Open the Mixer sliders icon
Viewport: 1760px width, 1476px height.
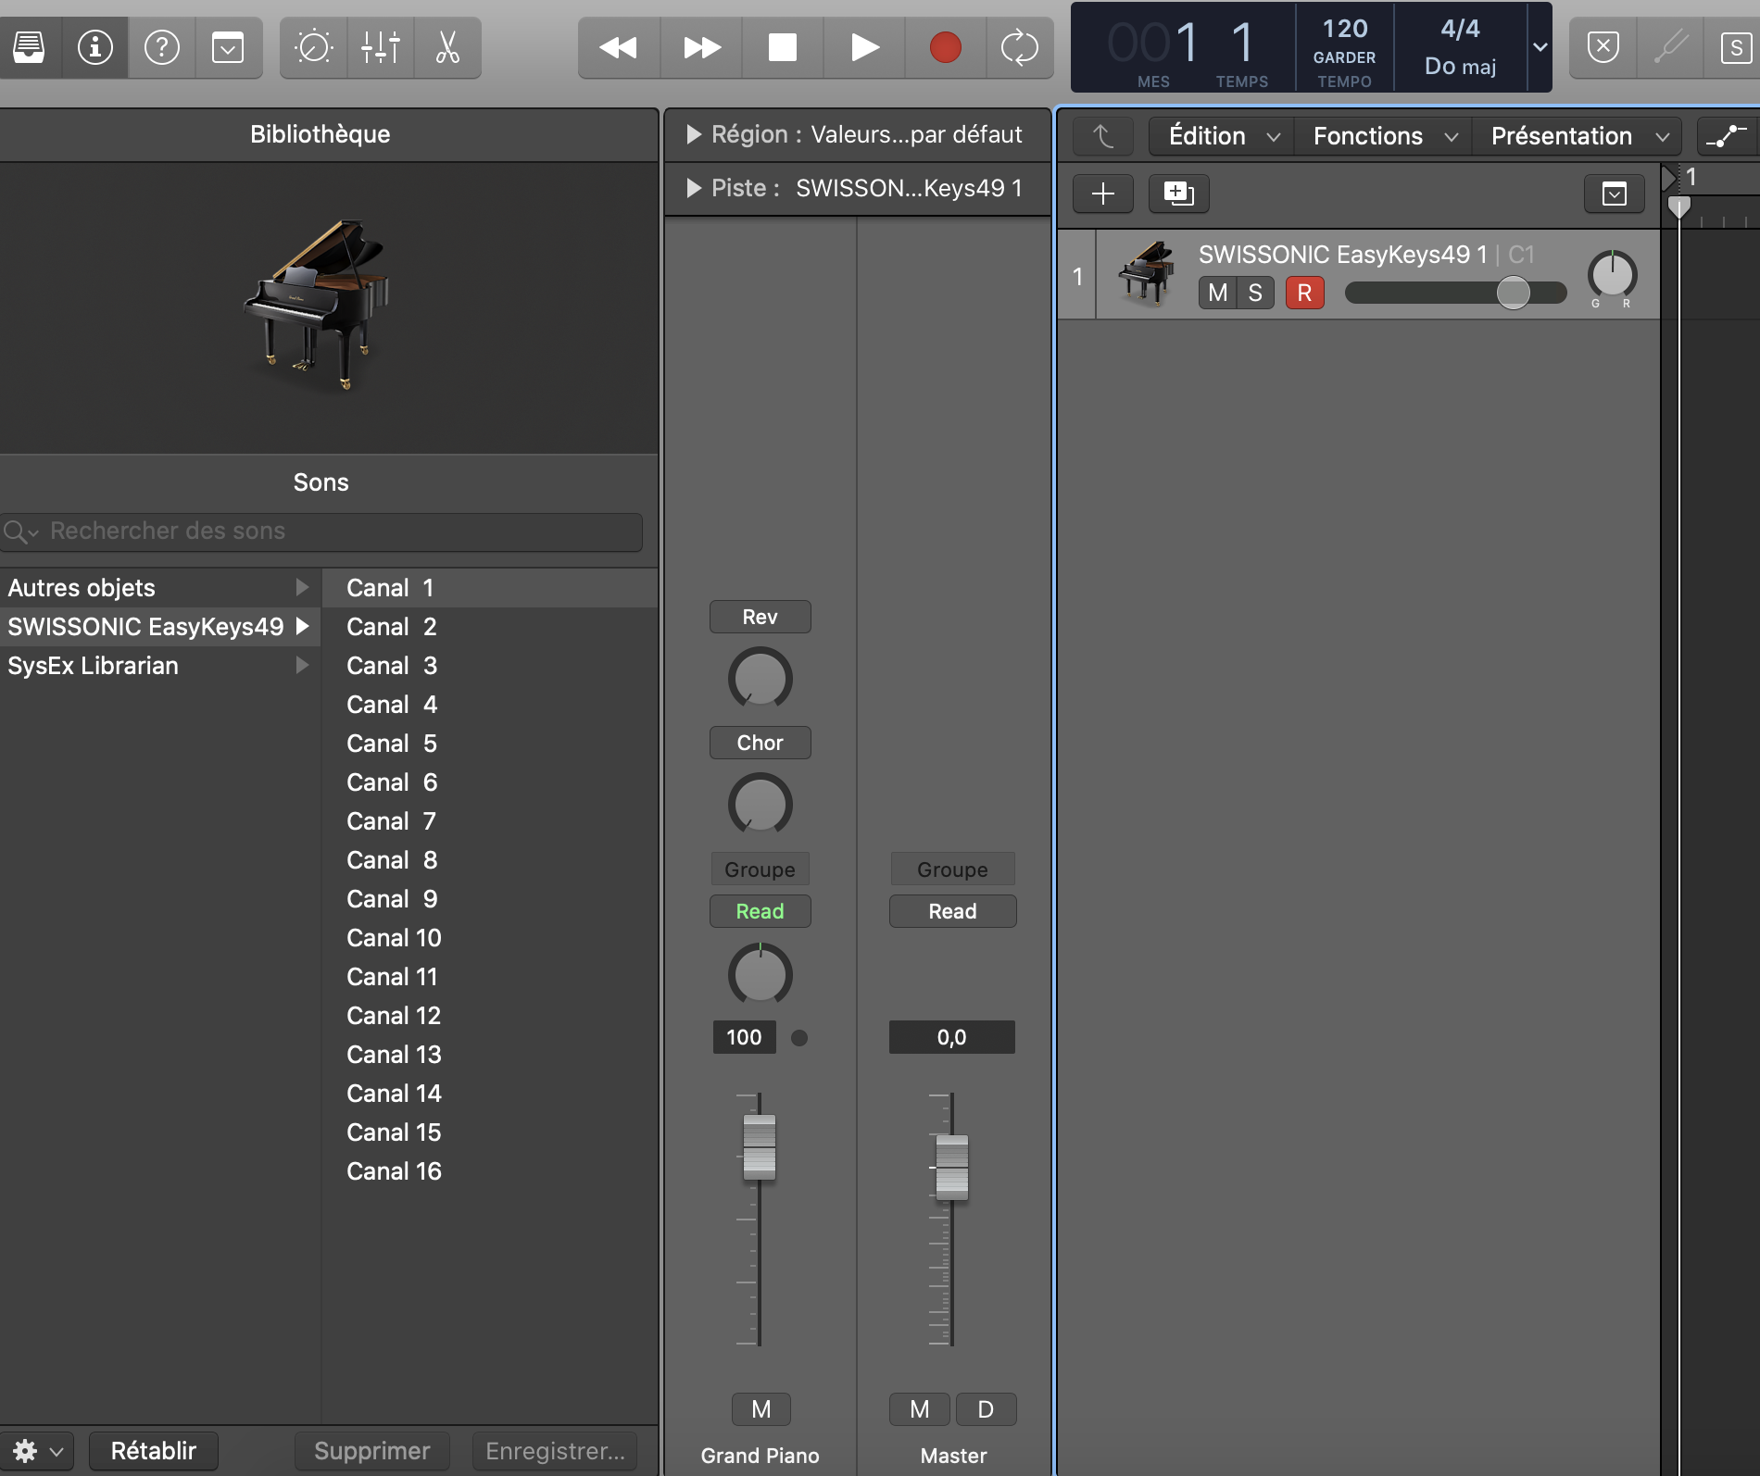(380, 47)
